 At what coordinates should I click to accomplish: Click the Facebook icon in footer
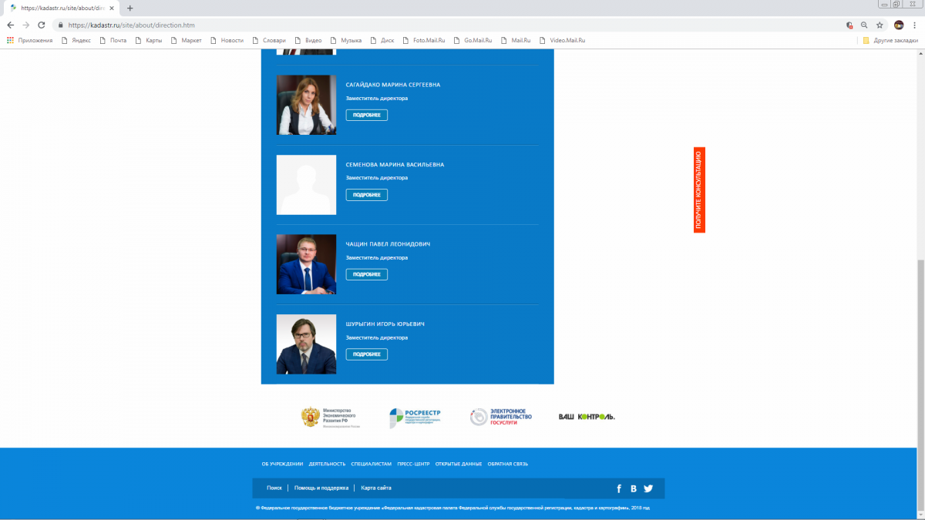pyautogui.click(x=618, y=488)
